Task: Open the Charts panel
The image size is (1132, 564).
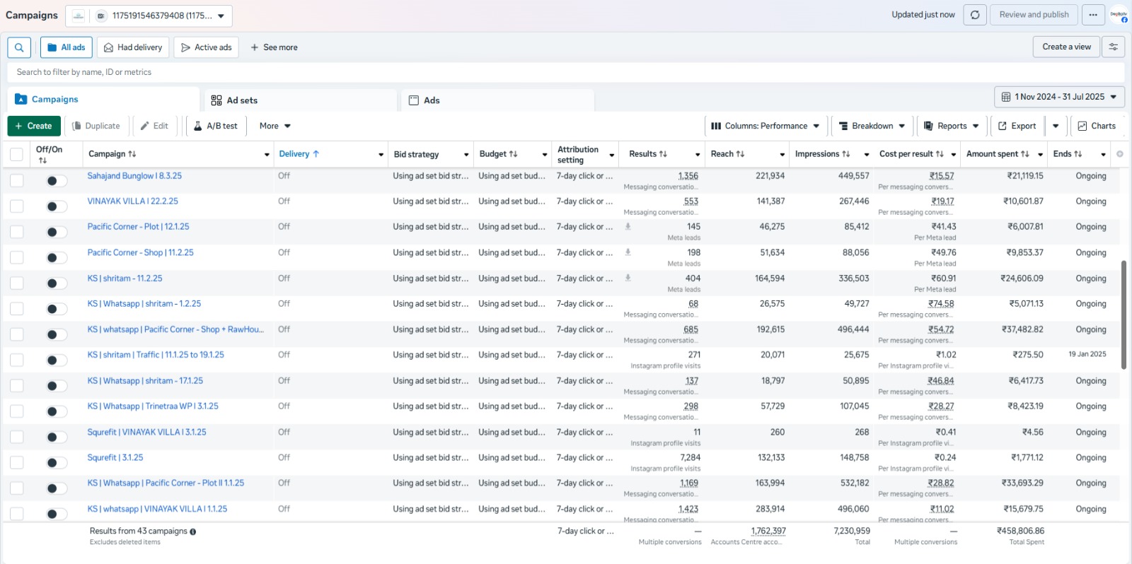Action: [x=1096, y=126]
